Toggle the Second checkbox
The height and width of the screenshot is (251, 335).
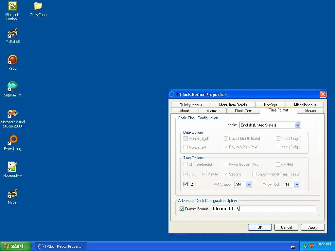coord(226,174)
